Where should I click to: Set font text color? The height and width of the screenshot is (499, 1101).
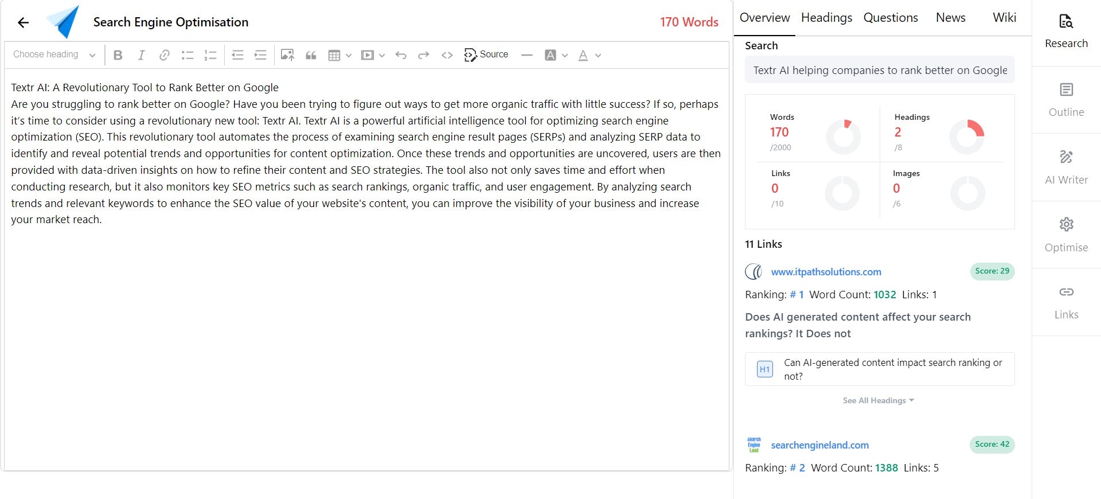click(583, 55)
